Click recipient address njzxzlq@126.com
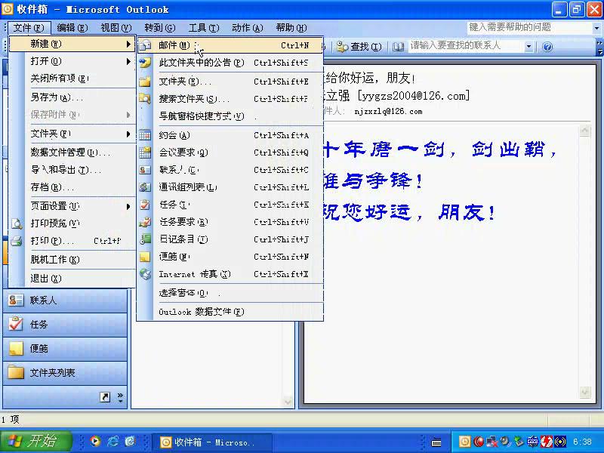604x453 pixels. tap(388, 112)
